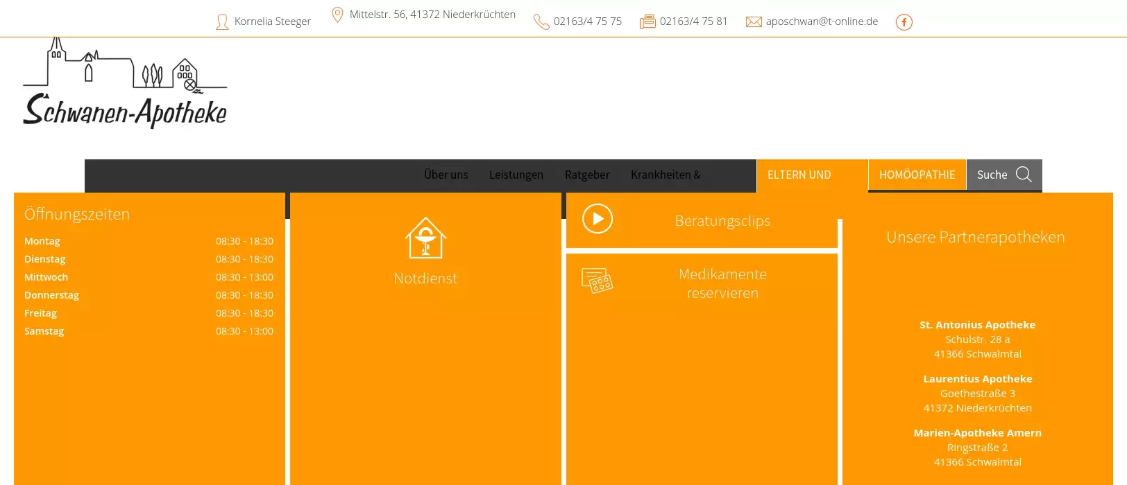Open the Über uns menu

pyautogui.click(x=446, y=175)
